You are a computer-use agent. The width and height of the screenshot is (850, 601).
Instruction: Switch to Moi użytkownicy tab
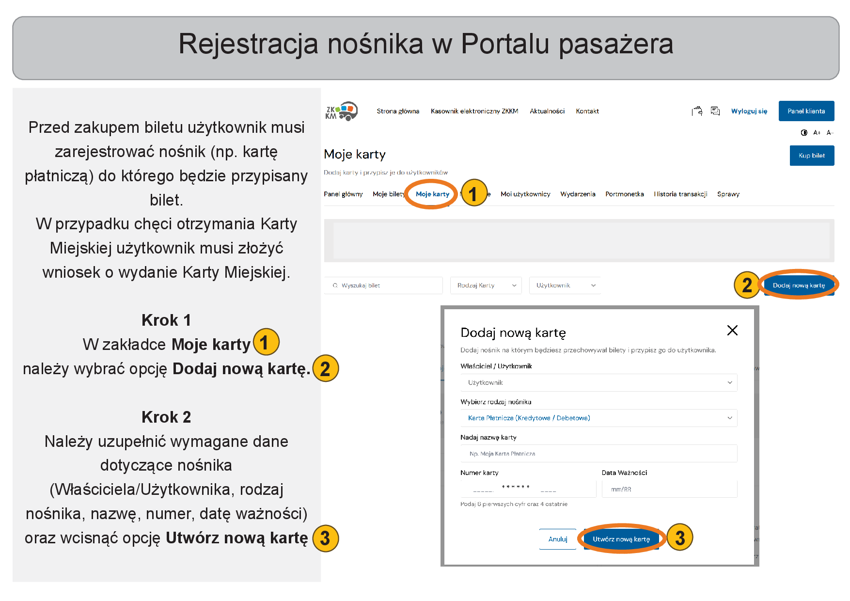[525, 194]
